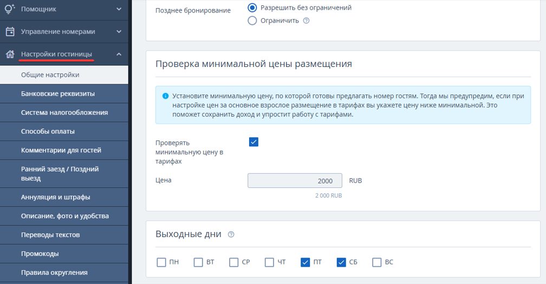The image size is (546, 284).
Task: Open Правила округления menu item
Action: [64, 273]
